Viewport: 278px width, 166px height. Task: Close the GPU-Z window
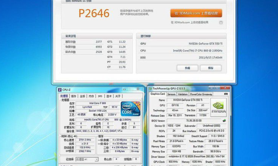pyautogui.click(x=225, y=87)
